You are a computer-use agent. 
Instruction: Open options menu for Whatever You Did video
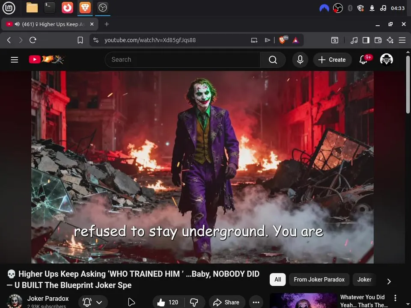click(x=395, y=298)
